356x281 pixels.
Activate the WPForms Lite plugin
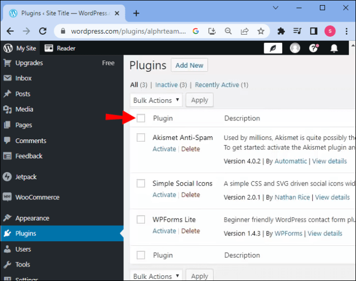(x=164, y=231)
